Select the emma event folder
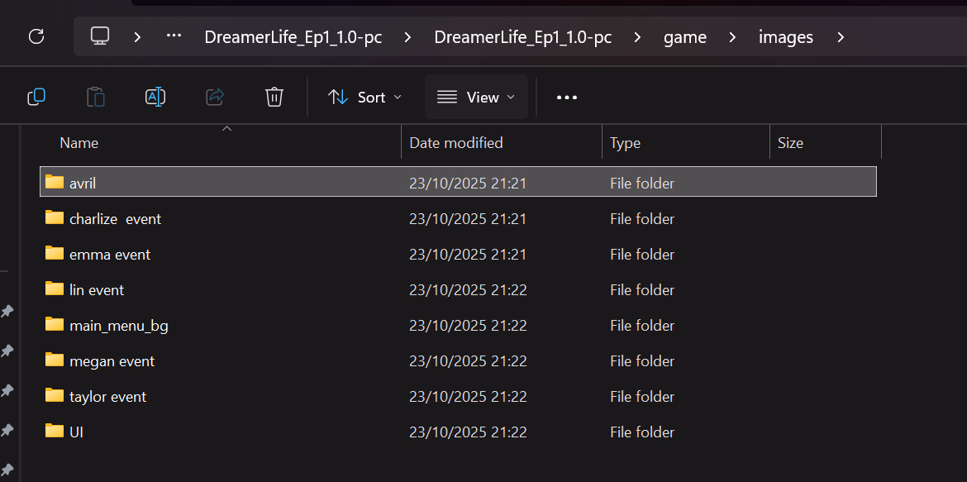 point(109,255)
